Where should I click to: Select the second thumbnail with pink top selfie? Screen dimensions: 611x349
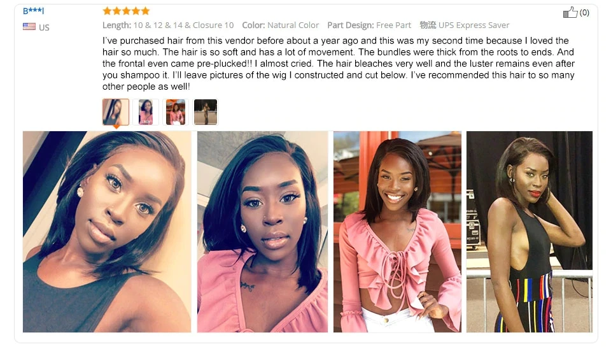pos(146,112)
